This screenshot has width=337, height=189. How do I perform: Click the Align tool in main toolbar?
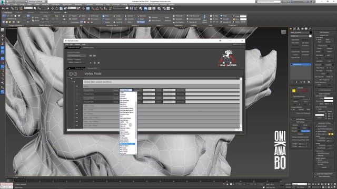[x=135, y=8]
